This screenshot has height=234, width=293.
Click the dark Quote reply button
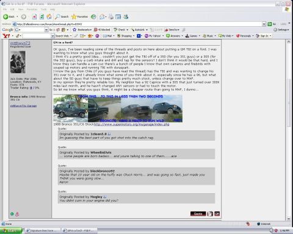click(198, 214)
